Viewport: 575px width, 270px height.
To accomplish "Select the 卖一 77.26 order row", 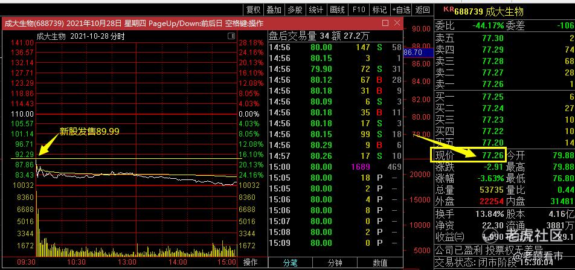I will tap(504, 84).
